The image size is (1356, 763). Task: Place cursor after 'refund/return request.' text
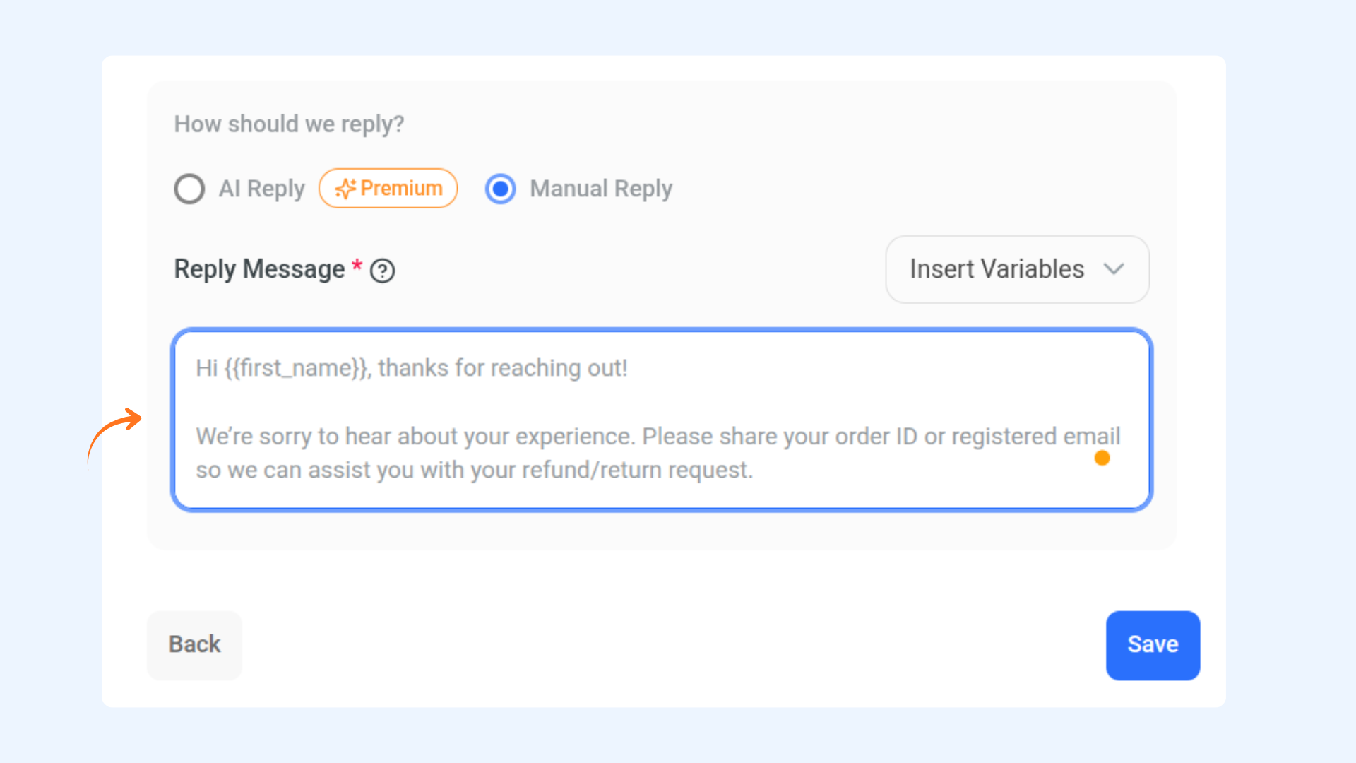tap(756, 470)
